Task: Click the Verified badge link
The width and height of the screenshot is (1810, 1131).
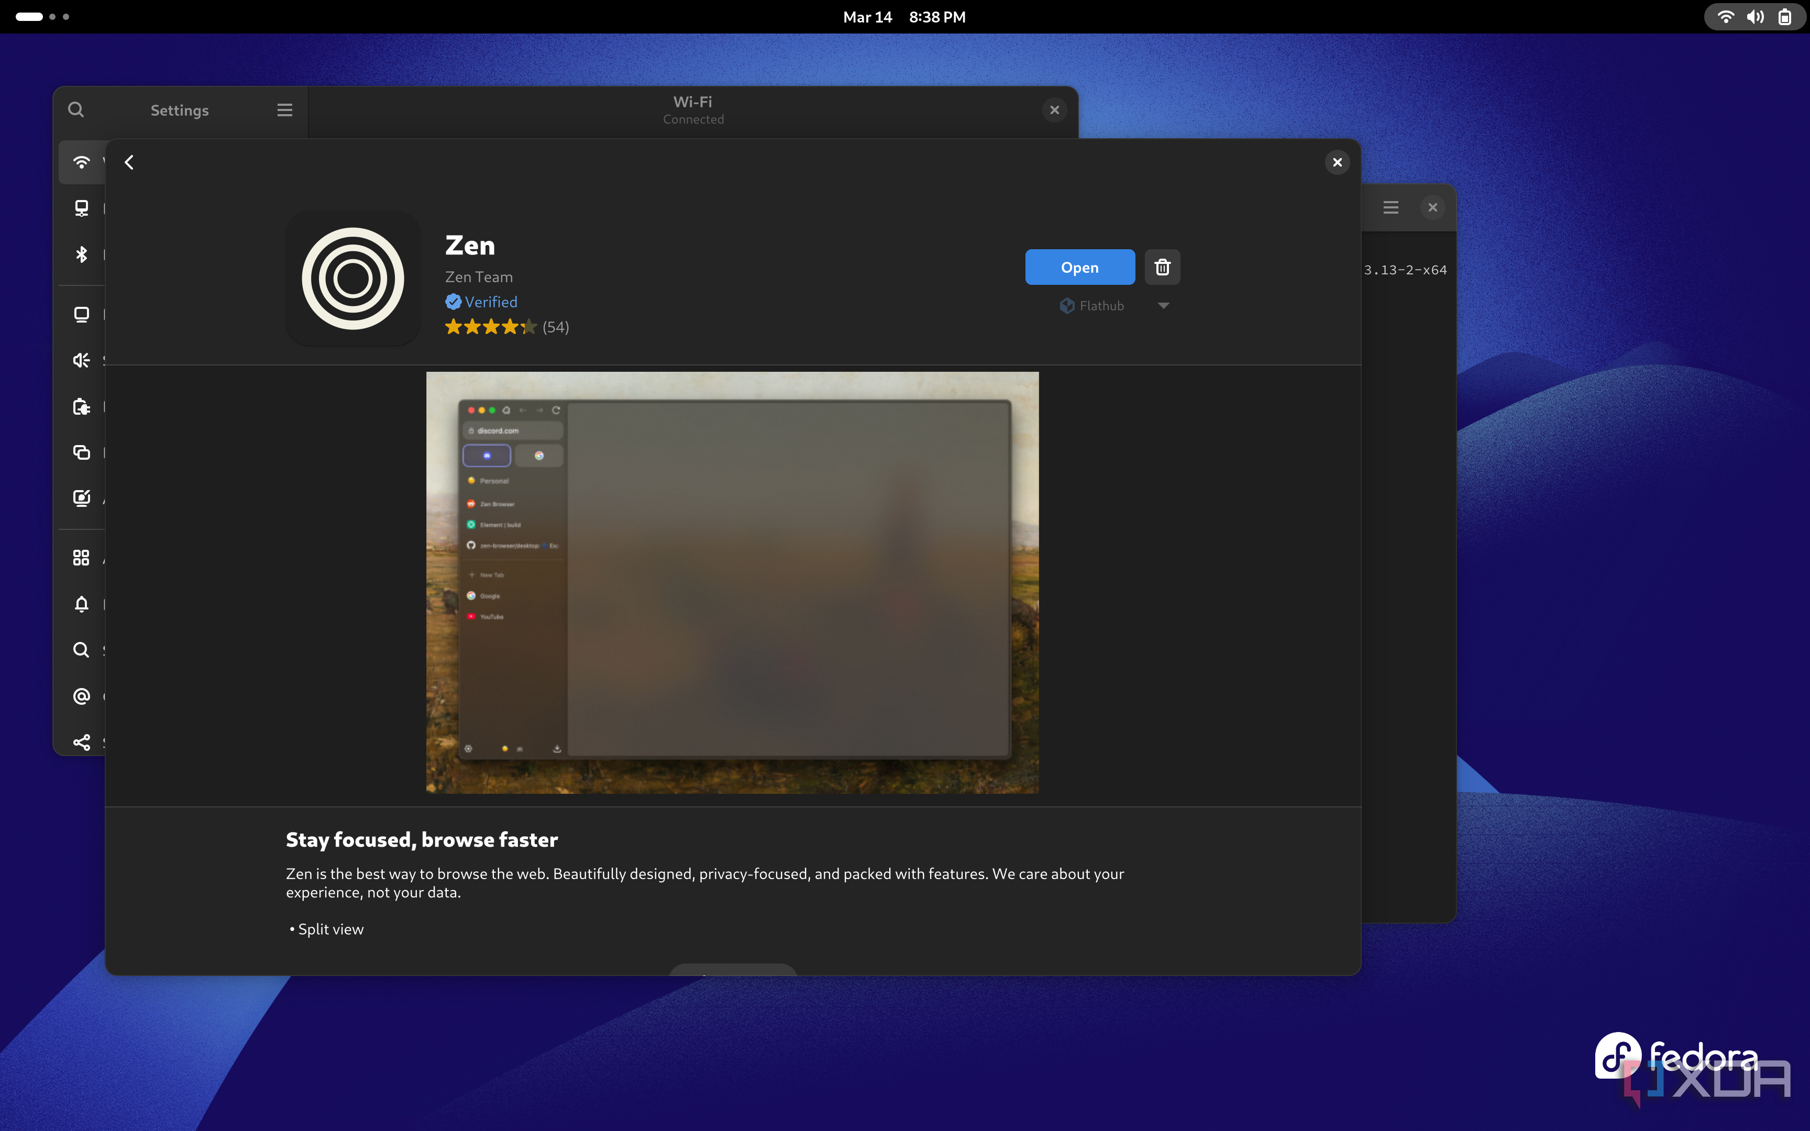Action: (481, 302)
